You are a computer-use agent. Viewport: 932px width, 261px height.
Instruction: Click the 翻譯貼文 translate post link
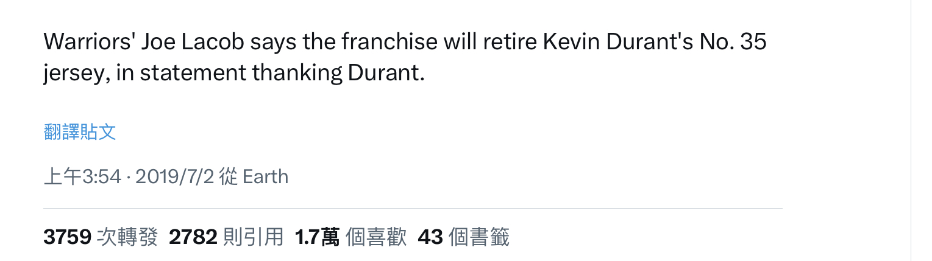click(x=80, y=131)
